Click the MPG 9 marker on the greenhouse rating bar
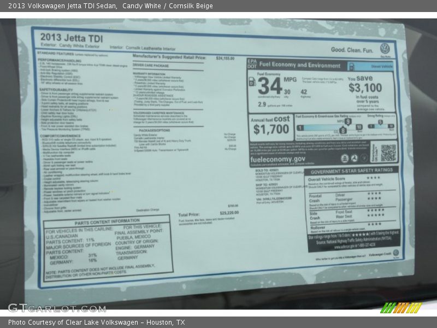Viewport: 437px width, 328px height. [x=347, y=121]
